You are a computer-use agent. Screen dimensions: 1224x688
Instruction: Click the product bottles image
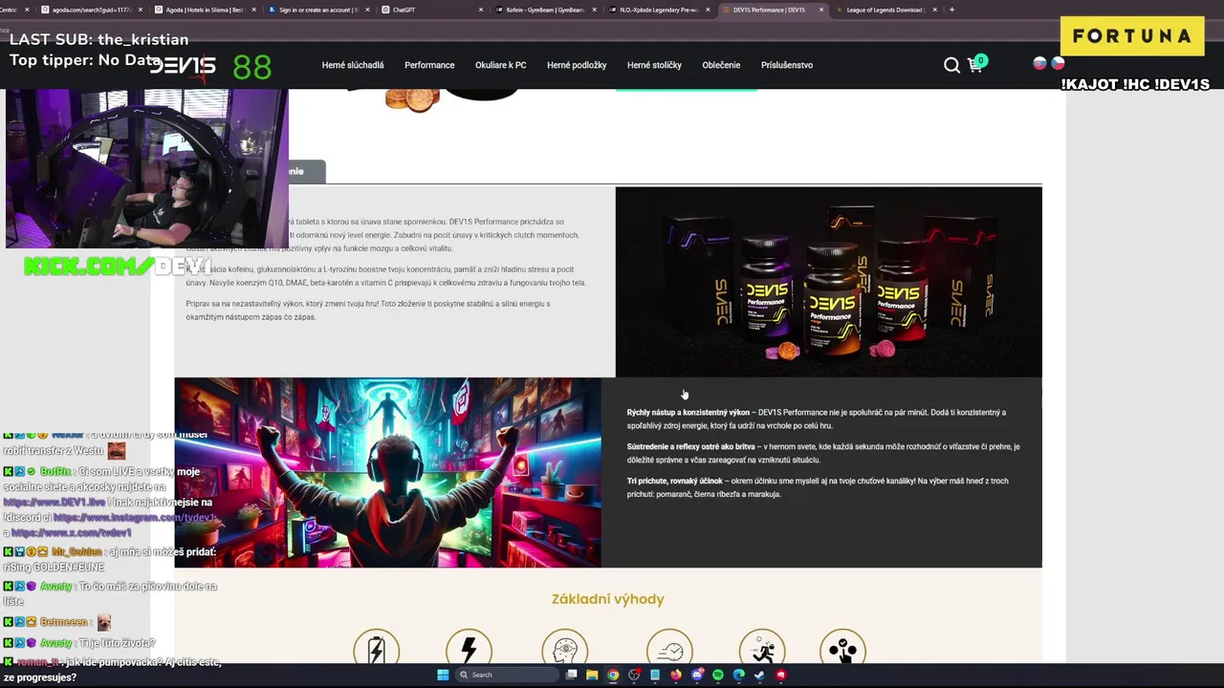(828, 282)
